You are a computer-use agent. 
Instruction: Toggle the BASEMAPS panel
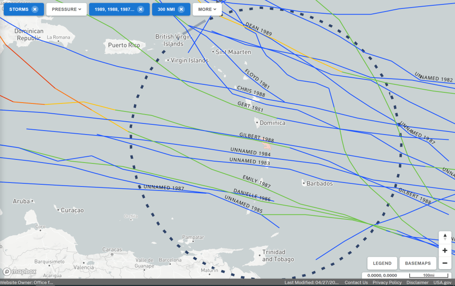(418, 263)
